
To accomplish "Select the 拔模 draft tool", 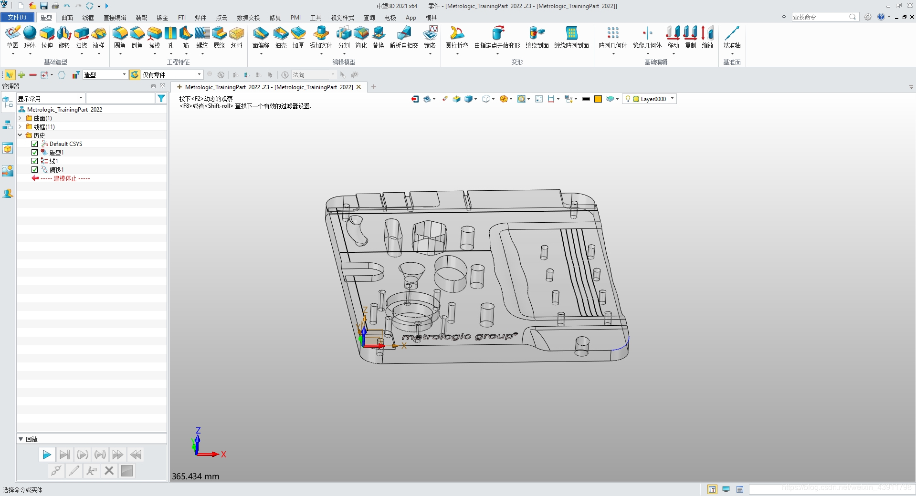I will coord(154,37).
